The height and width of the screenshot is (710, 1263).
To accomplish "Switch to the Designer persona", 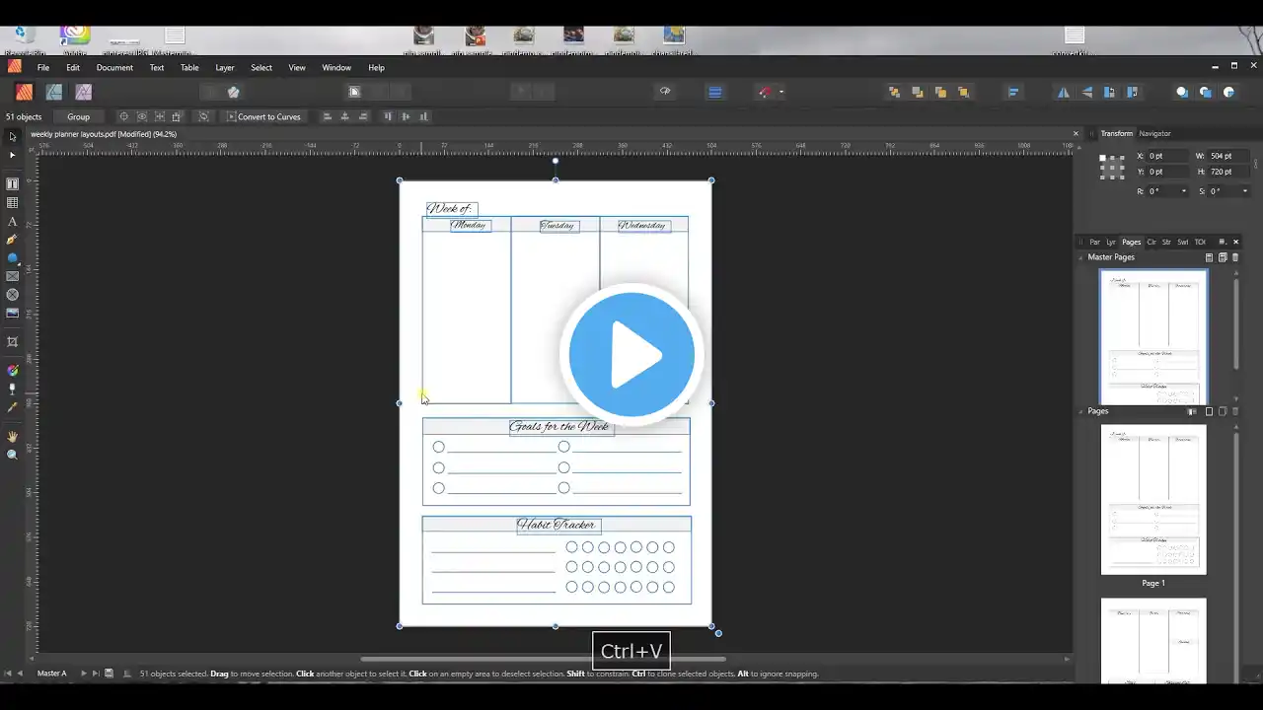I will pyautogui.click(x=54, y=92).
